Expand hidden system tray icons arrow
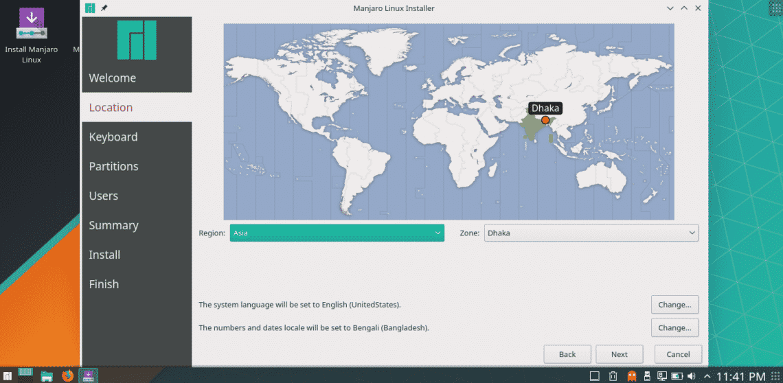 (x=707, y=376)
